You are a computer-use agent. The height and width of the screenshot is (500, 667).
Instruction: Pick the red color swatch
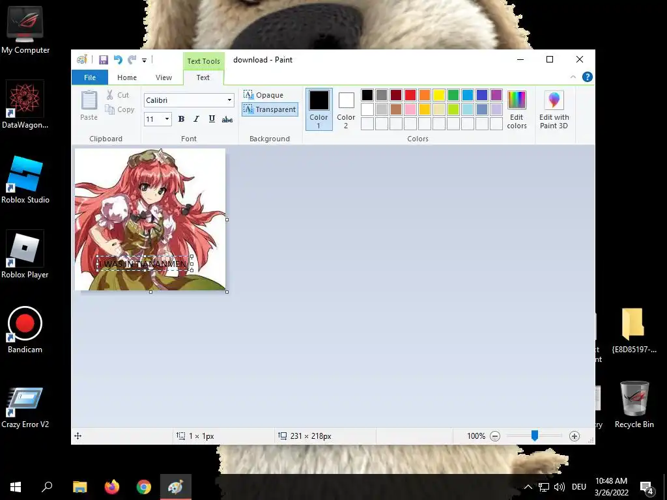point(410,95)
